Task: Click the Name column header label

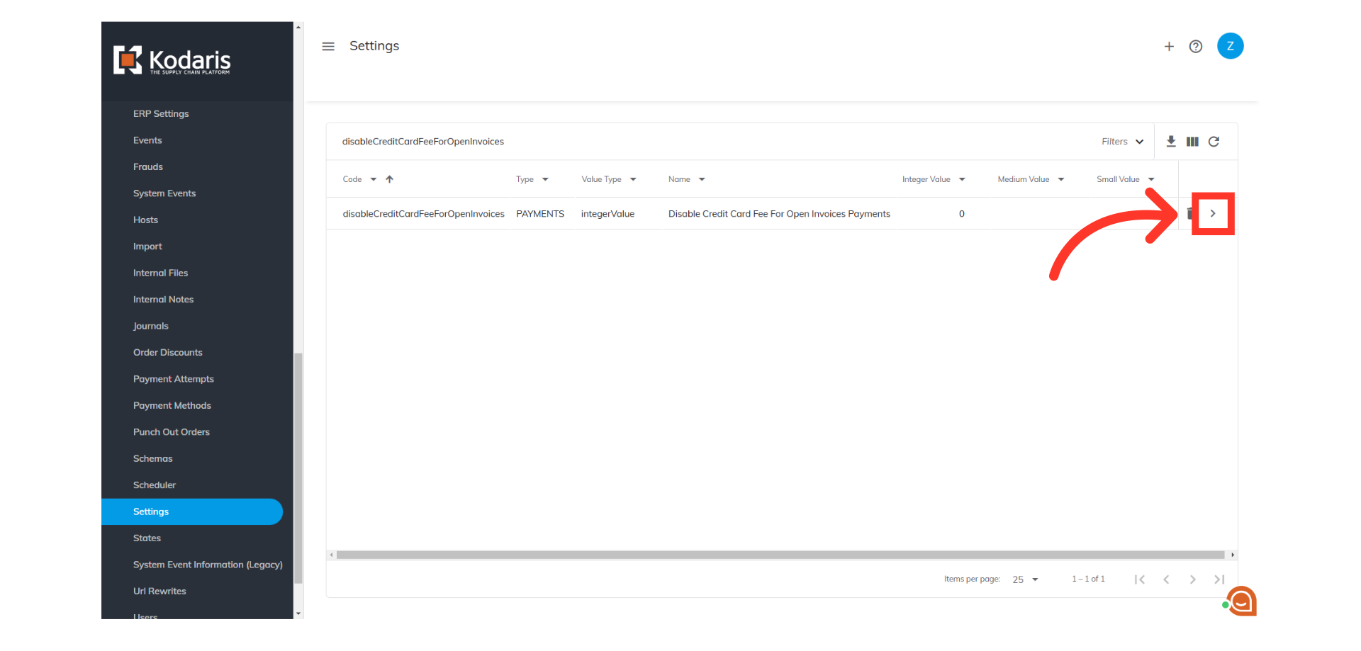Action: coord(679,179)
